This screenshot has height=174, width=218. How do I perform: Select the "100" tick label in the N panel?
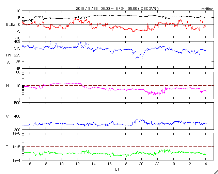click(17, 72)
